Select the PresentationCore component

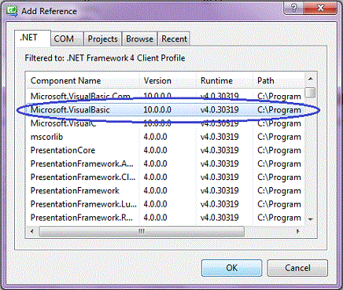click(x=165, y=150)
